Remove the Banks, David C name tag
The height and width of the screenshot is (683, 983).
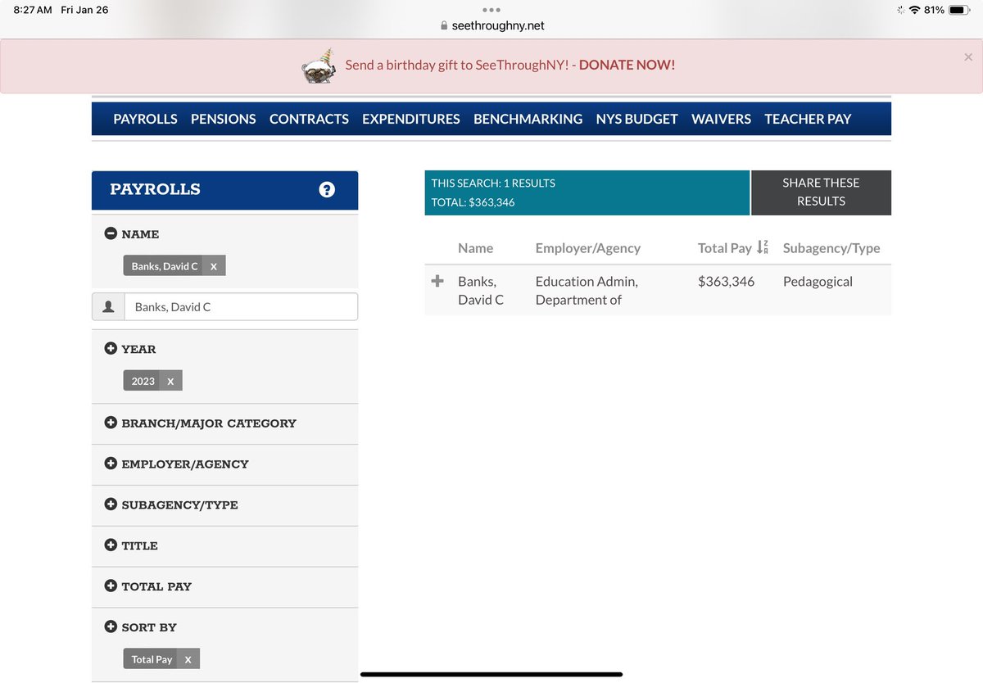[214, 266]
